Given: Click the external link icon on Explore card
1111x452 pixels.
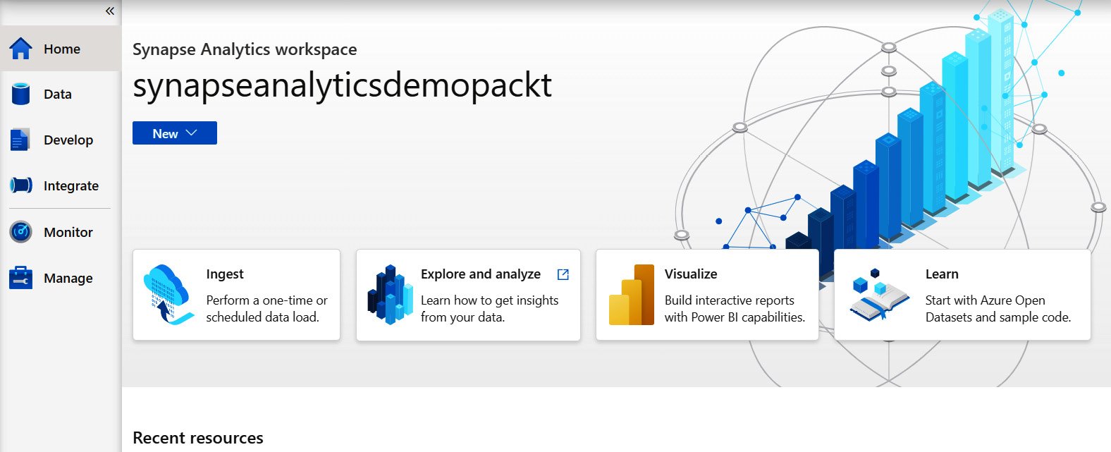Looking at the screenshot, I should pos(563,274).
